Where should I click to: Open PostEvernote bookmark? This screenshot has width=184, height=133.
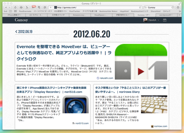25,11
